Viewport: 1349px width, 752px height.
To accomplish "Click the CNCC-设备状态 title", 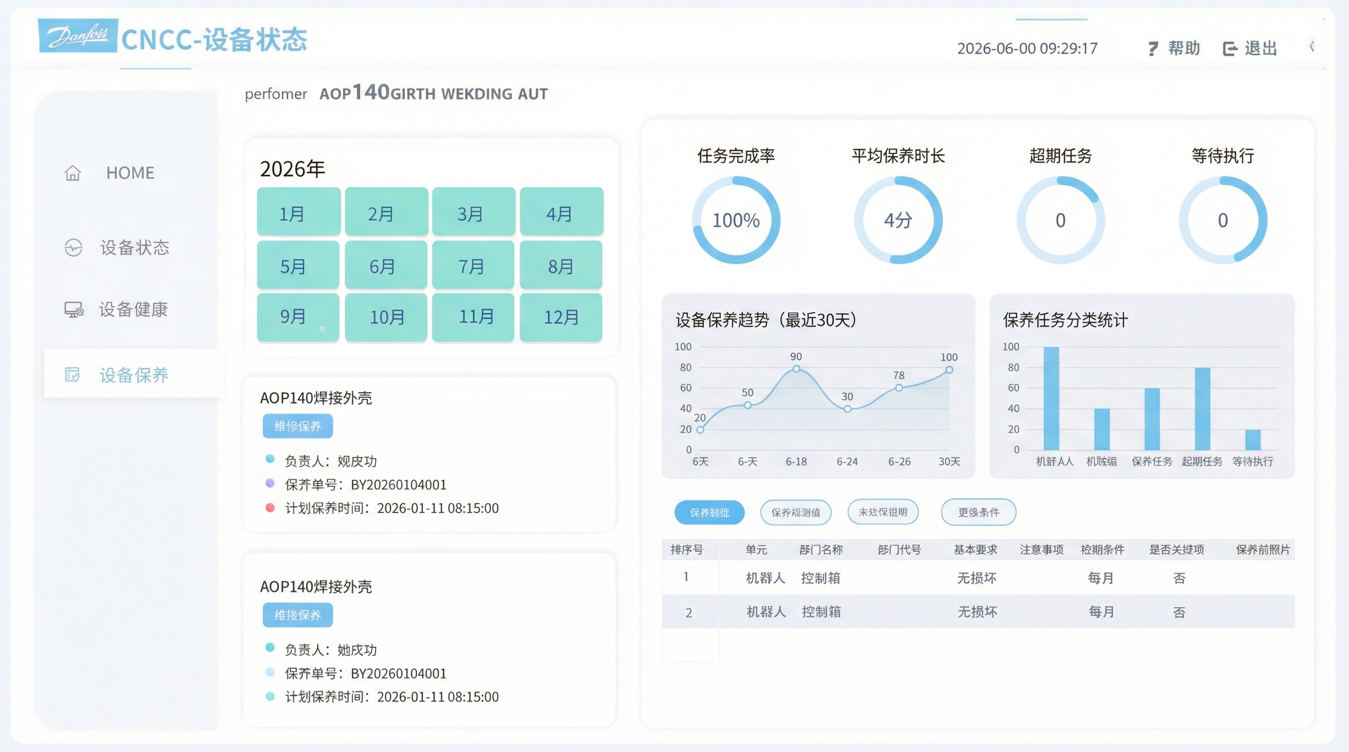I will click(214, 40).
